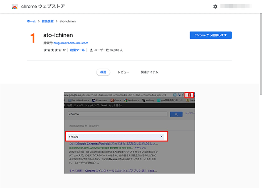Click the Chrome から削除します button

[210, 35]
